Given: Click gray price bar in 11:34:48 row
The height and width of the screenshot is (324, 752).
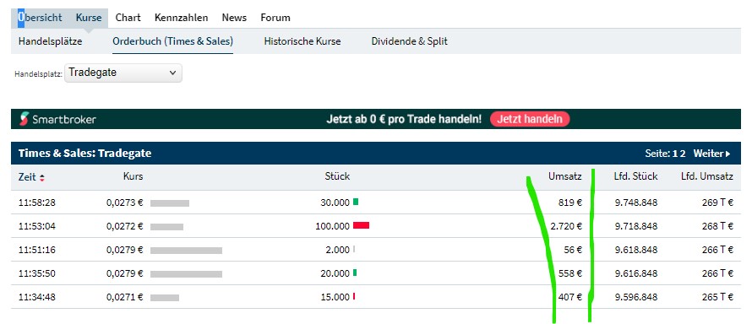Looking at the screenshot, I should (x=165, y=298).
